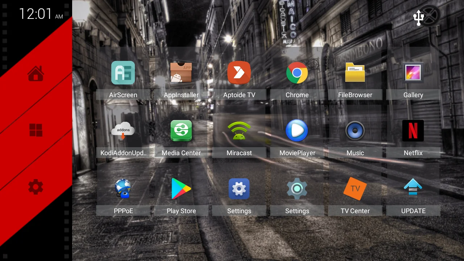Click the "AppInstaller" label

(181, 95)
